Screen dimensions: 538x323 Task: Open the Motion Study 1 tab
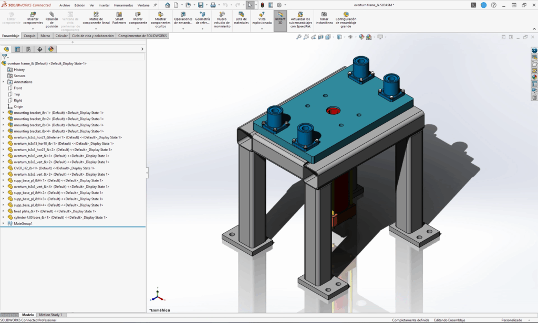pos(50,315)
